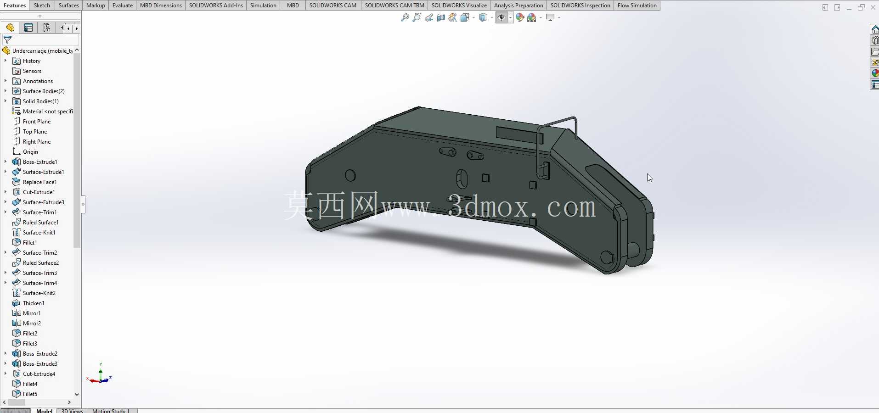Viewport: 879px width, 413px height.
Task: Click the Zoom to Fit icon
Action: (405, 17)
